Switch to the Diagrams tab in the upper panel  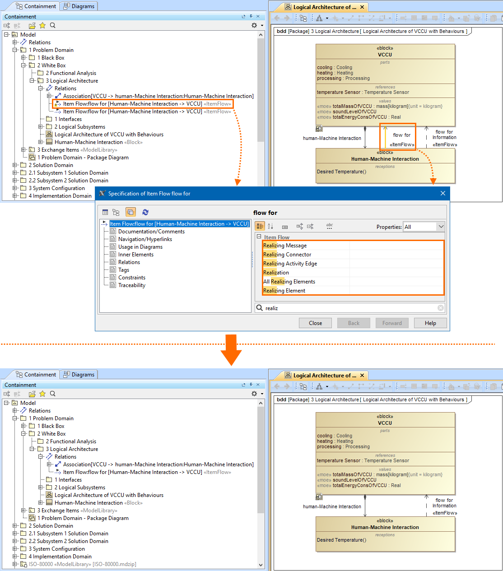pos(79,6)
